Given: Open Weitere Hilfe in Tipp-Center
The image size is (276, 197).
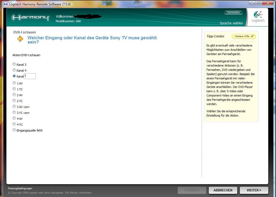Looking at the screenshot, I should pos(244,36).
